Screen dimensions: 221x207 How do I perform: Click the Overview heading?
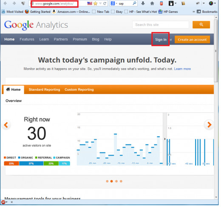pos(14,101)
